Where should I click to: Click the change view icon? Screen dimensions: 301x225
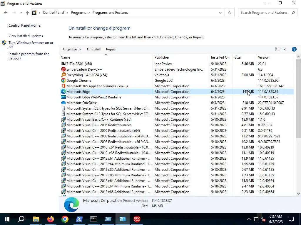coord(278,49)
